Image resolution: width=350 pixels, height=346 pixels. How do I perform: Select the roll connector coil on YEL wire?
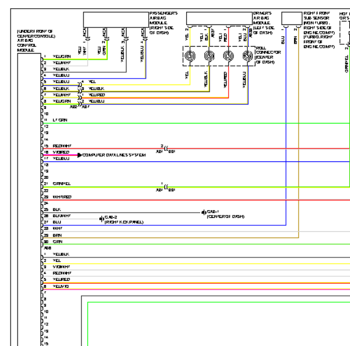(x=190, y=56)
